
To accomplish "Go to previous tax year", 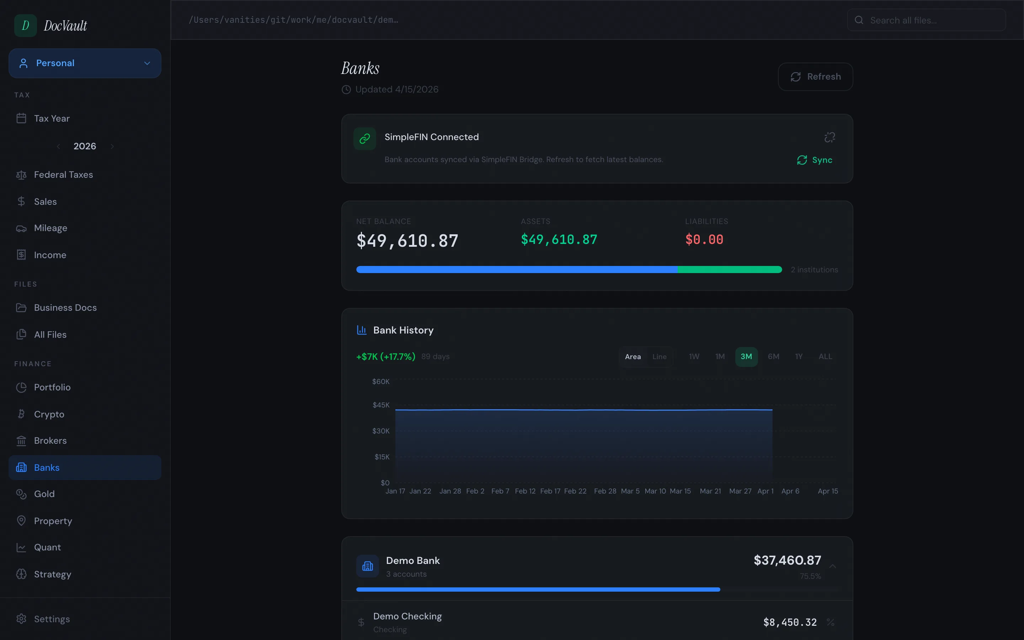I will click(58, 146).
